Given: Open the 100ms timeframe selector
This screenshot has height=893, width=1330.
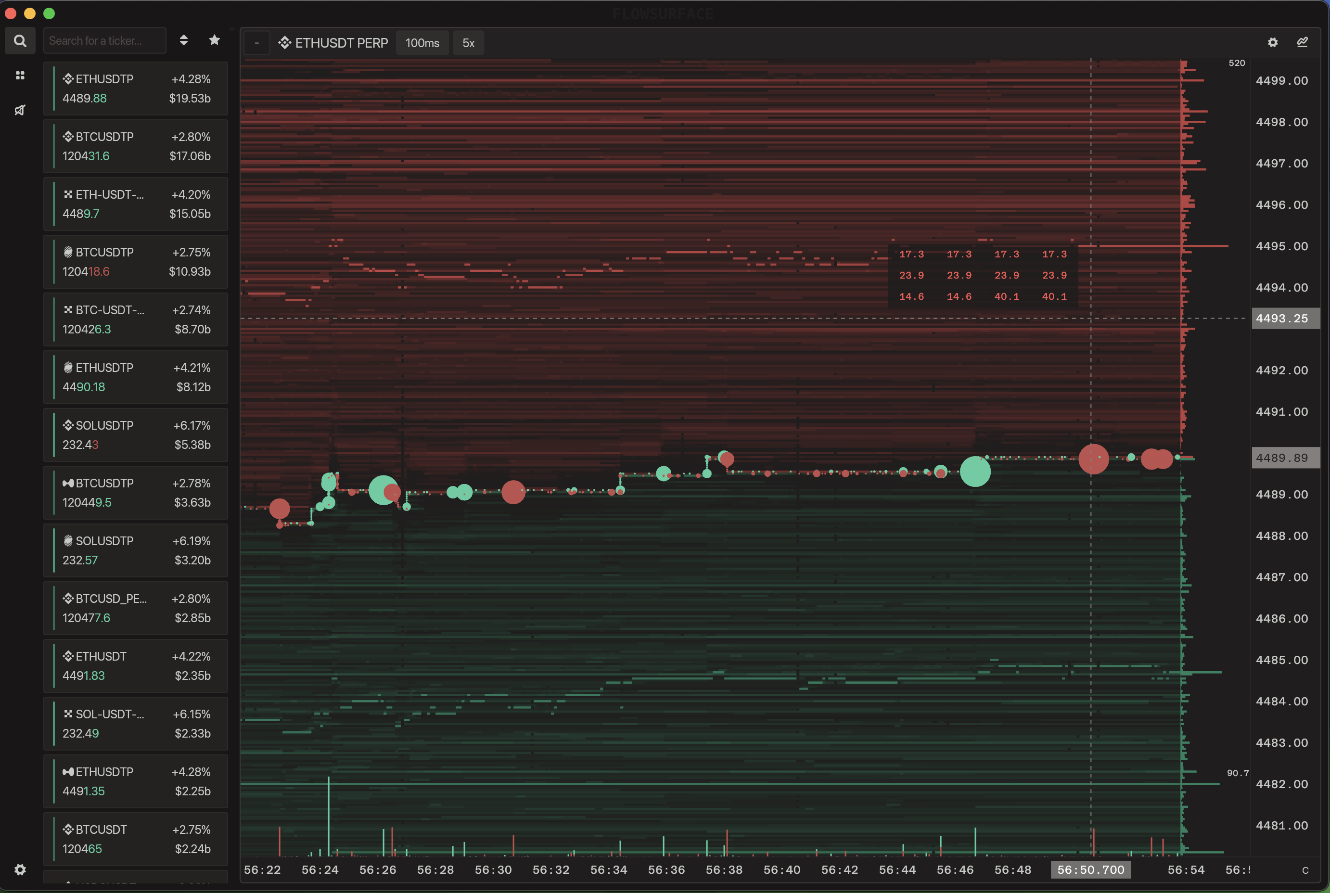Looking at the screenshot, I should (x=422, y=43).
